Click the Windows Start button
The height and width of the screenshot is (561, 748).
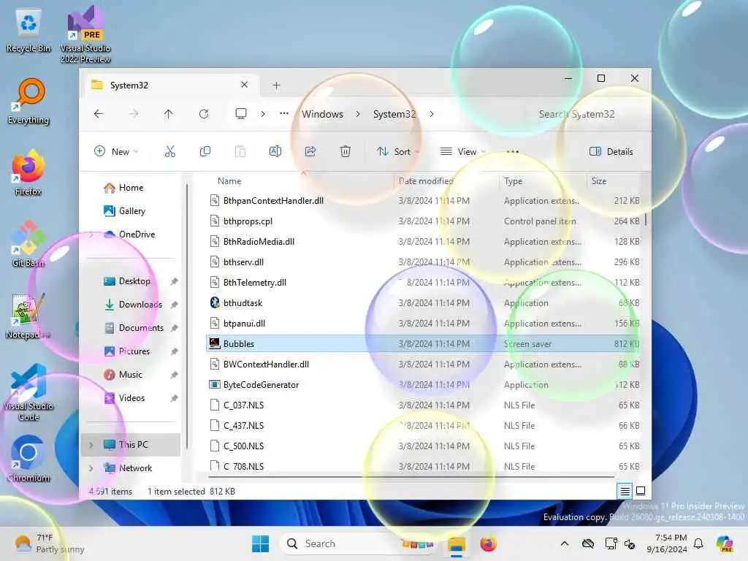261,543
